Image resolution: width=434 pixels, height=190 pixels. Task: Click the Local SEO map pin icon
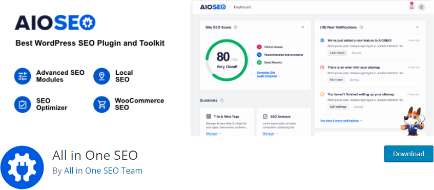click(101, 76)
